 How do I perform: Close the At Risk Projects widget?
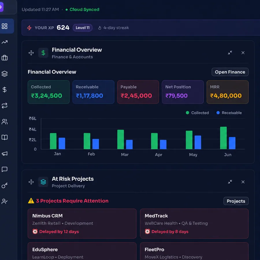243,182
